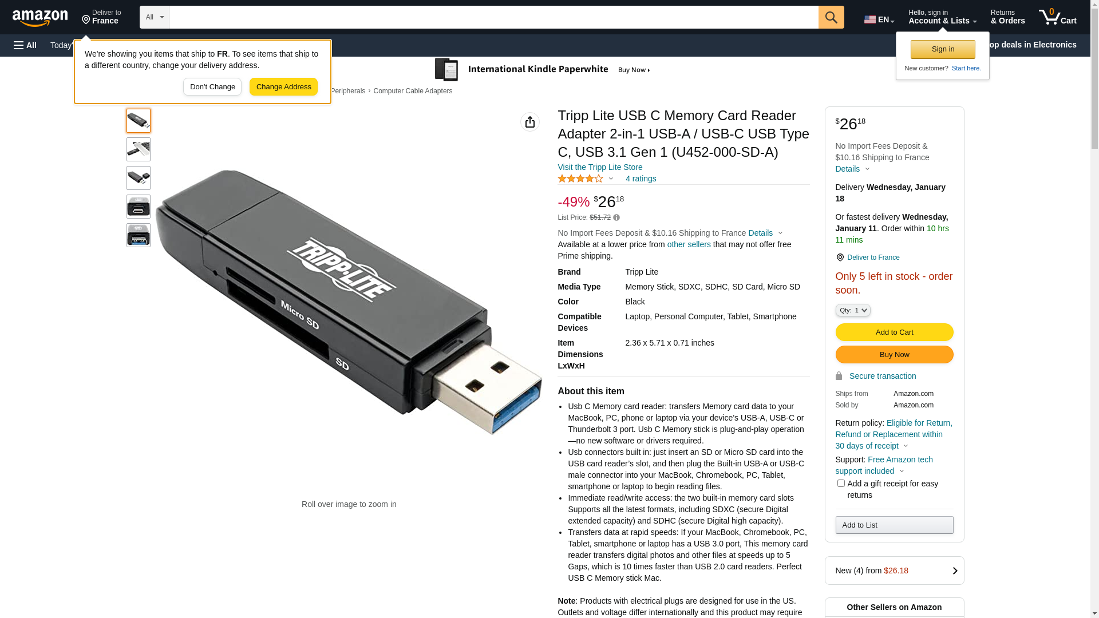This screenshot has width=1099, height=618.
Task: Click the Add to Cart button
Action: pos(895,332)
